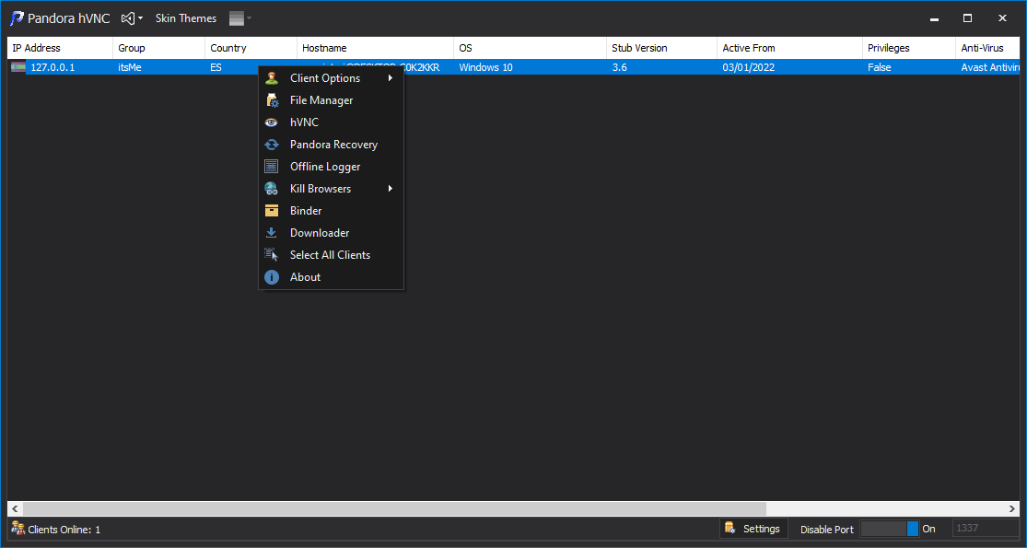
Task: Sort by the Country column header
Action: (251, 48)
